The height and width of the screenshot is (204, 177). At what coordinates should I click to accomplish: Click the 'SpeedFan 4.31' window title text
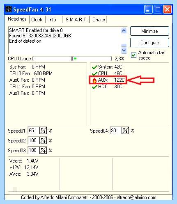(x=32, y=9)
